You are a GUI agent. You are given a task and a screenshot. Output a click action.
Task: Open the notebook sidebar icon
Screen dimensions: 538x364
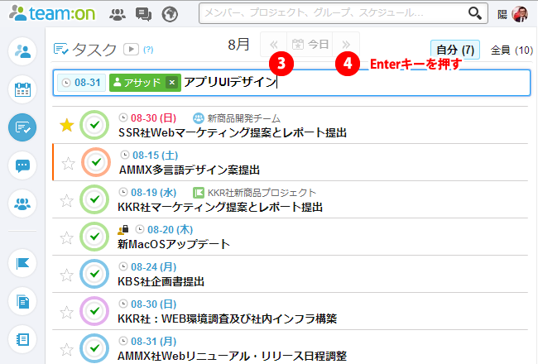(22, 339)
